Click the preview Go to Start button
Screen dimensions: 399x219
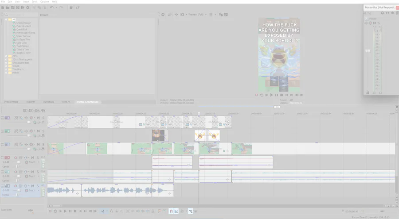286,95
